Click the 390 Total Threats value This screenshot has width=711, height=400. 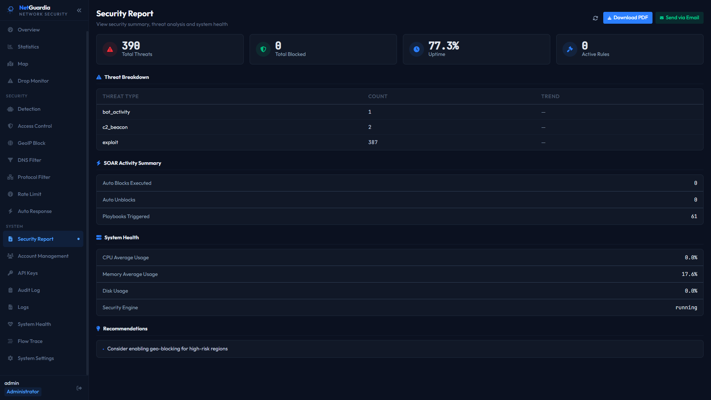pos(131,46)
